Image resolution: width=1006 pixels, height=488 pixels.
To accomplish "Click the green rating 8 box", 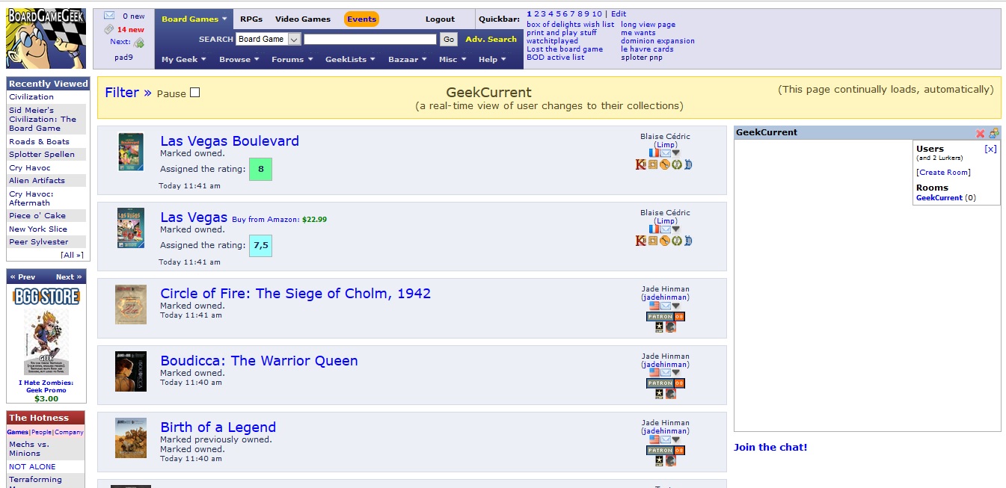I will click(260, 169).
